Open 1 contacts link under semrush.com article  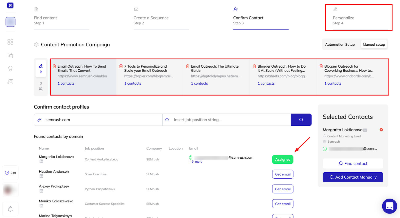(66, 83)
